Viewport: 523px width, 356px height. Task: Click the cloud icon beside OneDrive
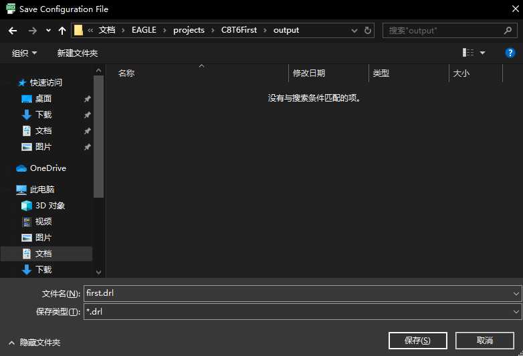(21, 168)
